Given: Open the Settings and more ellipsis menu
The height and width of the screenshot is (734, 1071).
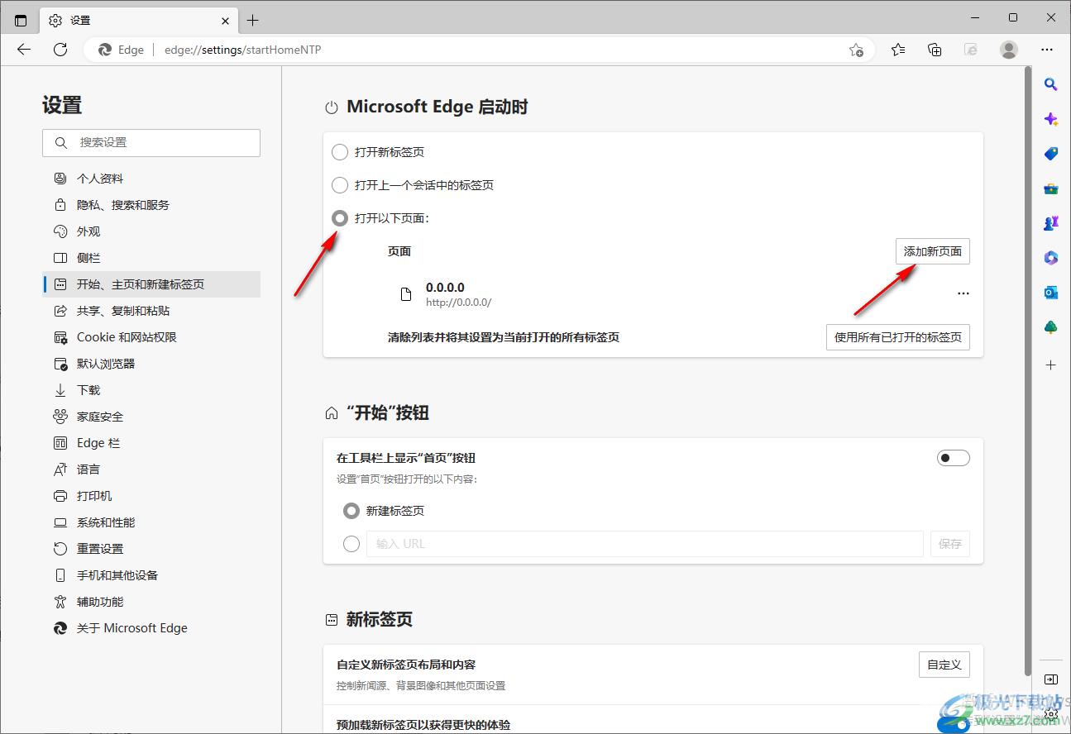Looking at the screenshot, I should (x=1047, y=50).
